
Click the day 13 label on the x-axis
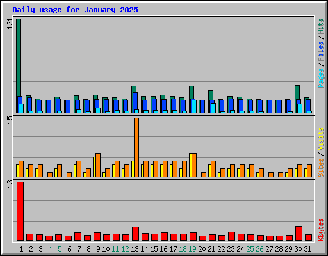(135, 249)
